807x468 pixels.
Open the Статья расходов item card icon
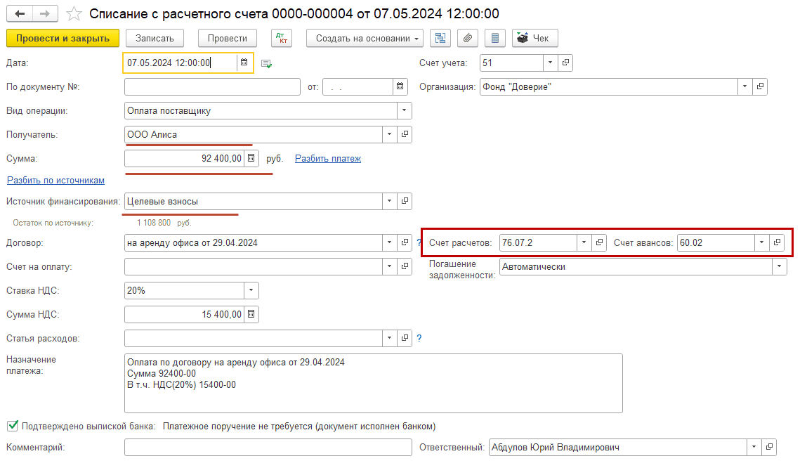(405, 338)
